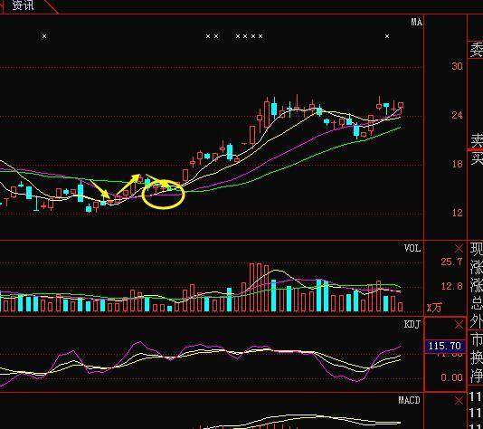This screenshot has width=483, height=429.
Task: Click the yellow upward arrow annotation
Action: click(128, 185)
